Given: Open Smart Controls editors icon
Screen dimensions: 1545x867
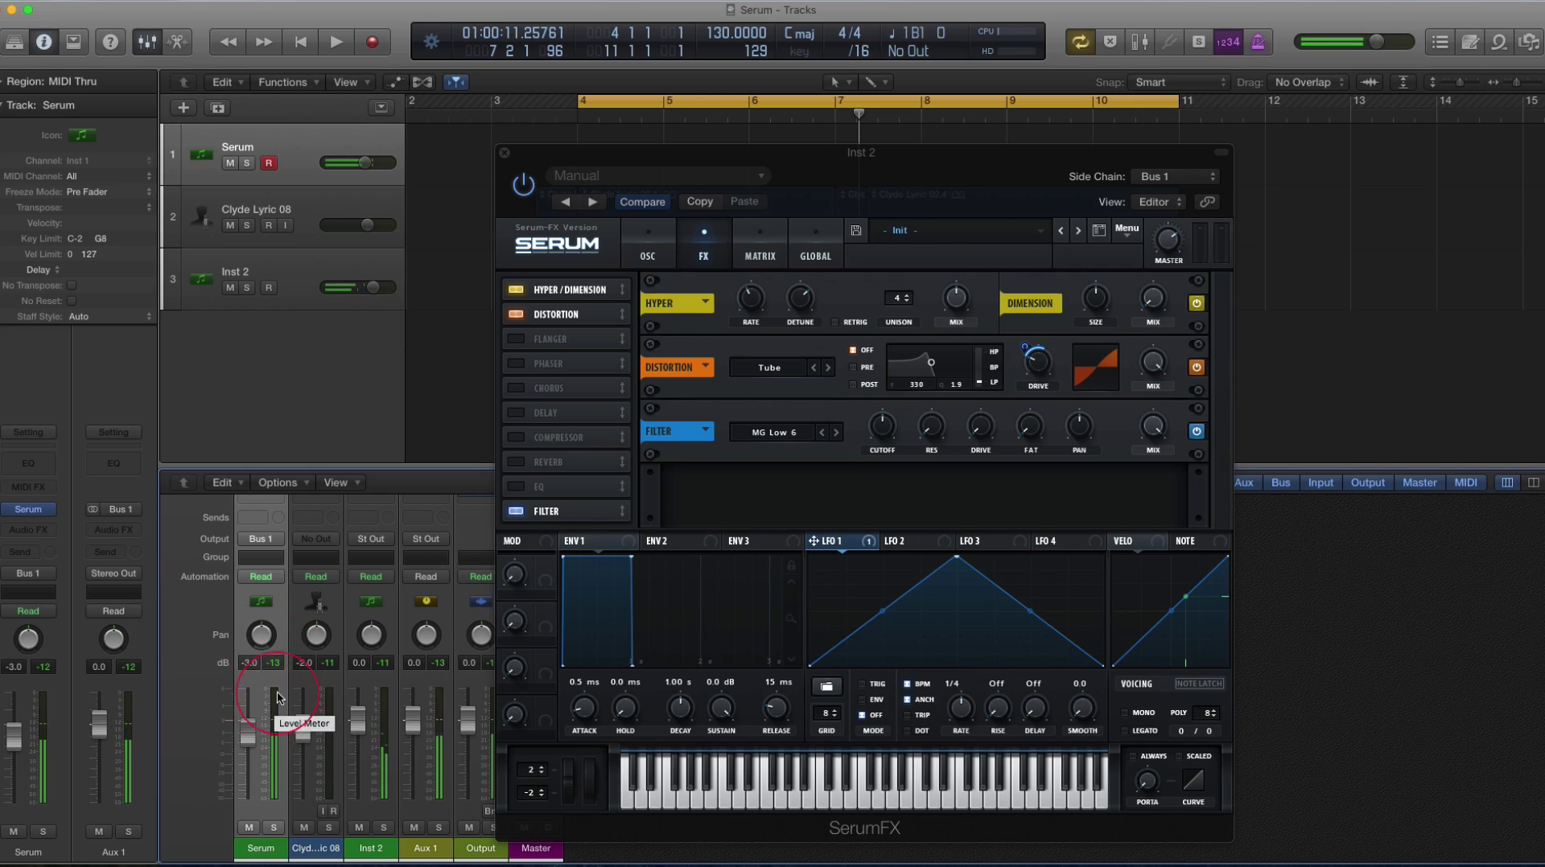Looking at the screenshot, I should (177, 42).
